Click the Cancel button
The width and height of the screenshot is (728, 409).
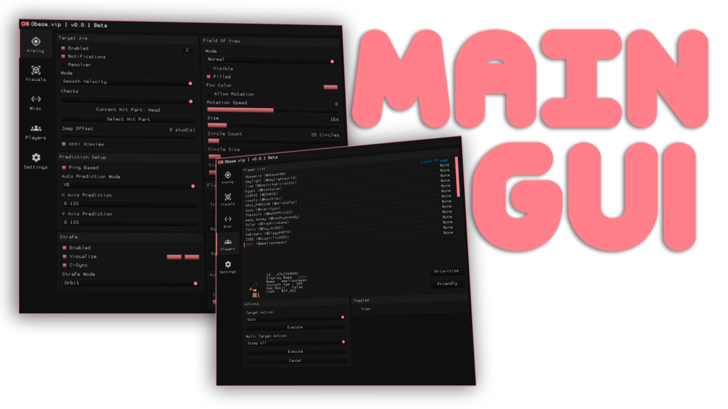tap(296, 361)
